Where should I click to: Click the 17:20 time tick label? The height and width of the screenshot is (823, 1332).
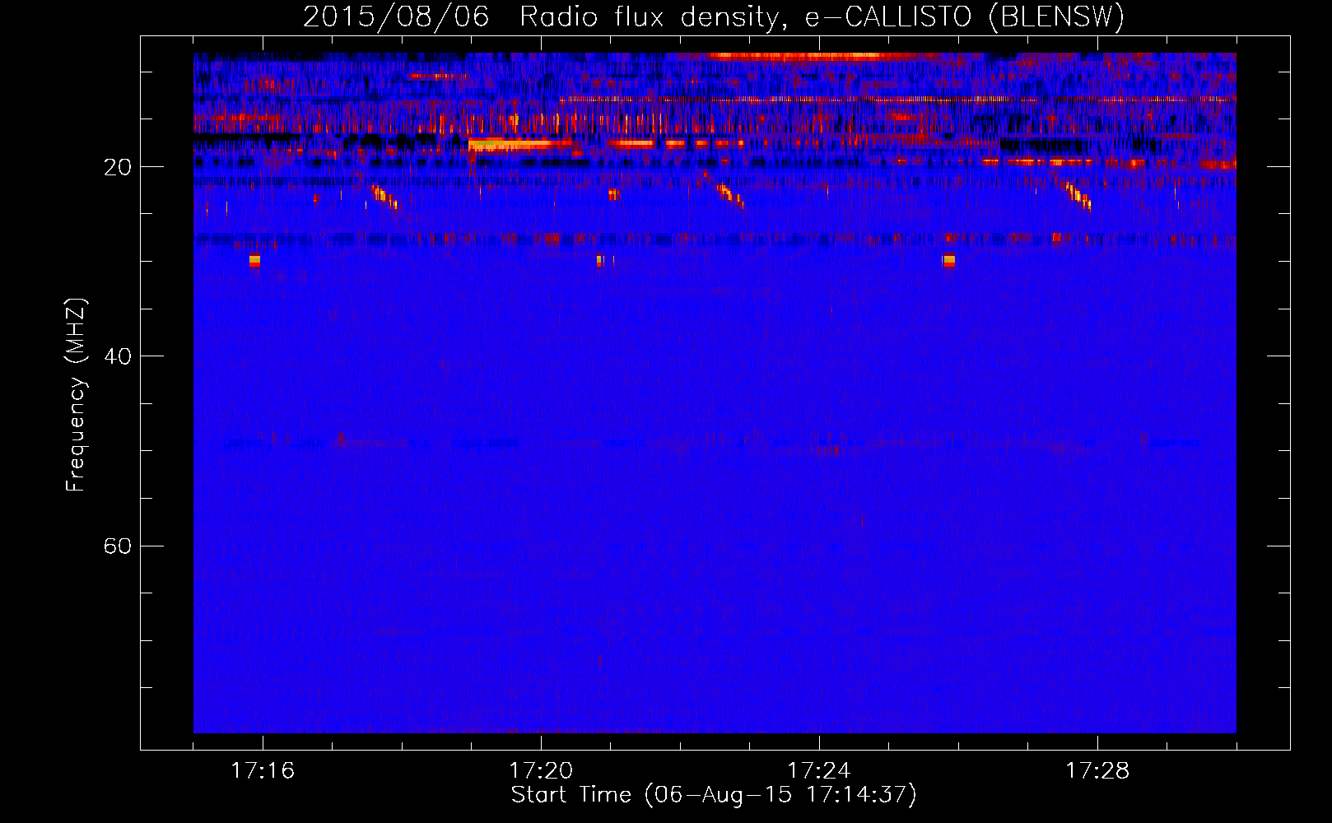[x=541, y=770]
